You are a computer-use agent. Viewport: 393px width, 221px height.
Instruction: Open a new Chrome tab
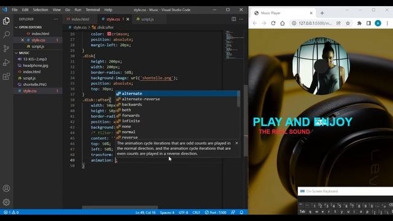[x=322, y=13]
